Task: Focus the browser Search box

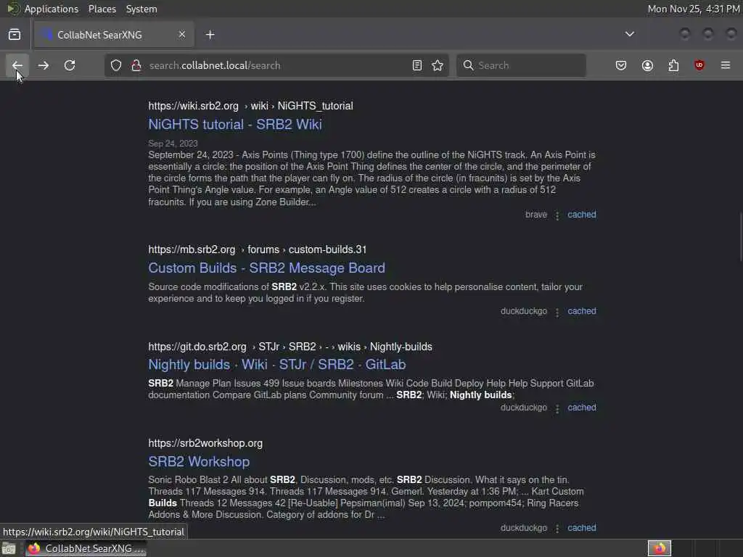Action: 521,65
